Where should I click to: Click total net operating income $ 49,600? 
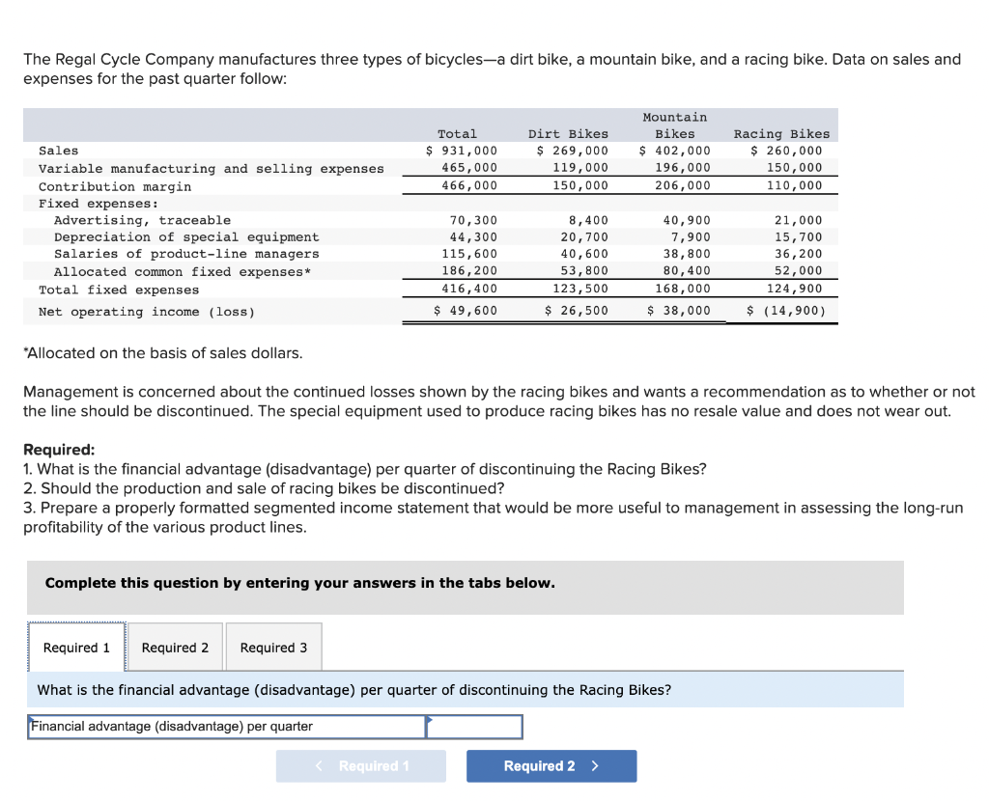pos(466,311)
